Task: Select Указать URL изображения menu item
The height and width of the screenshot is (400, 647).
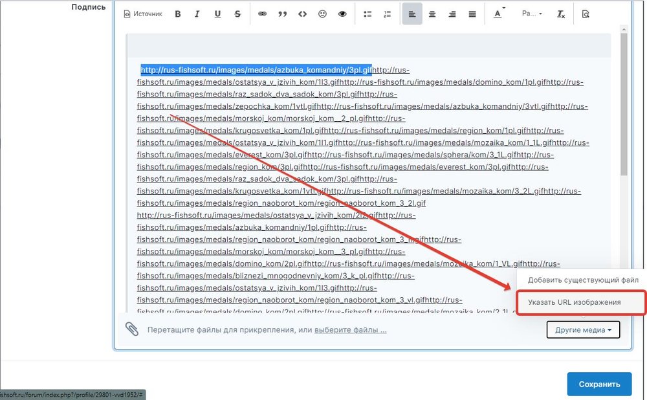Action: coord(575,302)
